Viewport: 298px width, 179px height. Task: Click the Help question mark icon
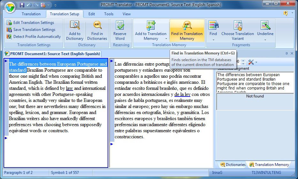click(286, 13)
